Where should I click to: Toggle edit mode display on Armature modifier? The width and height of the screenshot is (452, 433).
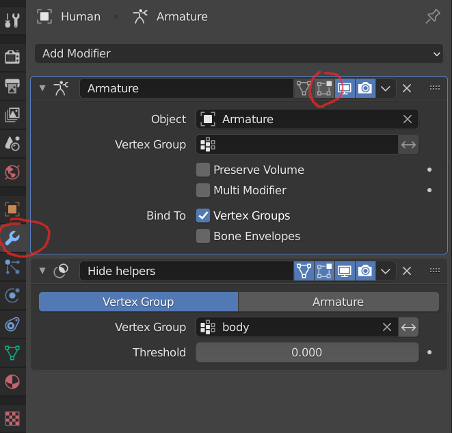pyautogui.click(x=324, y=88)
